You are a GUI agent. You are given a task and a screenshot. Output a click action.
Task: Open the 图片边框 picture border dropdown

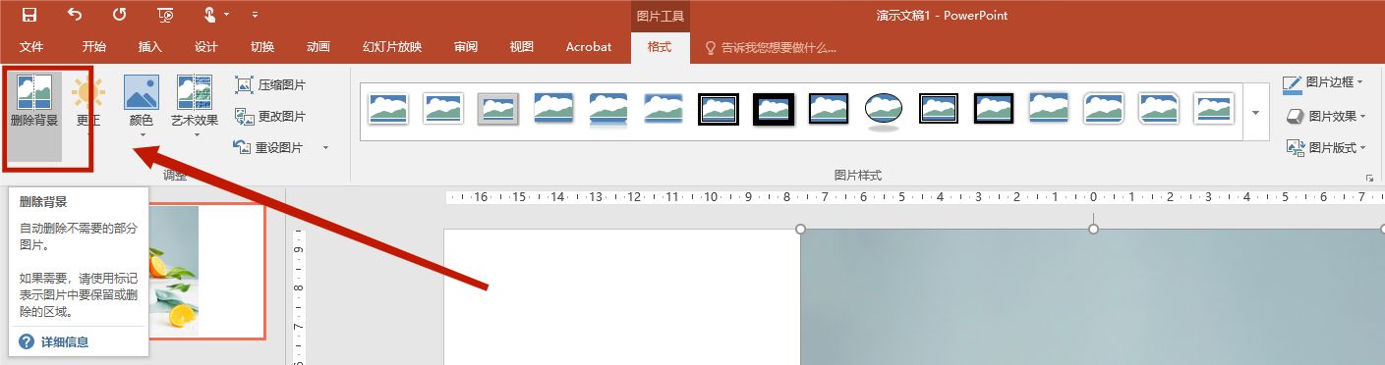pos(1323,82)
